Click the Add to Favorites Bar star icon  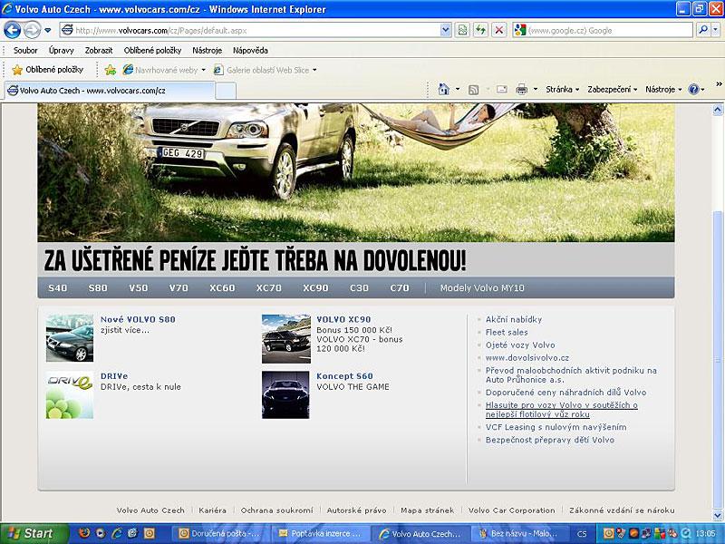(x=110, y=70)
